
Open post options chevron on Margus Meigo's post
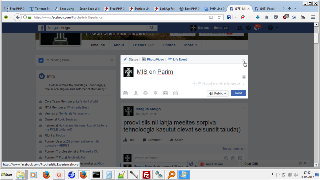[x=244, y=108]
